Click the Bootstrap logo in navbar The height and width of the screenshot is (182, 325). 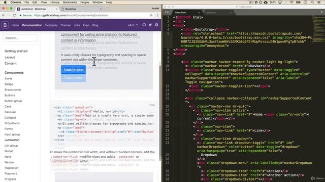5,25
